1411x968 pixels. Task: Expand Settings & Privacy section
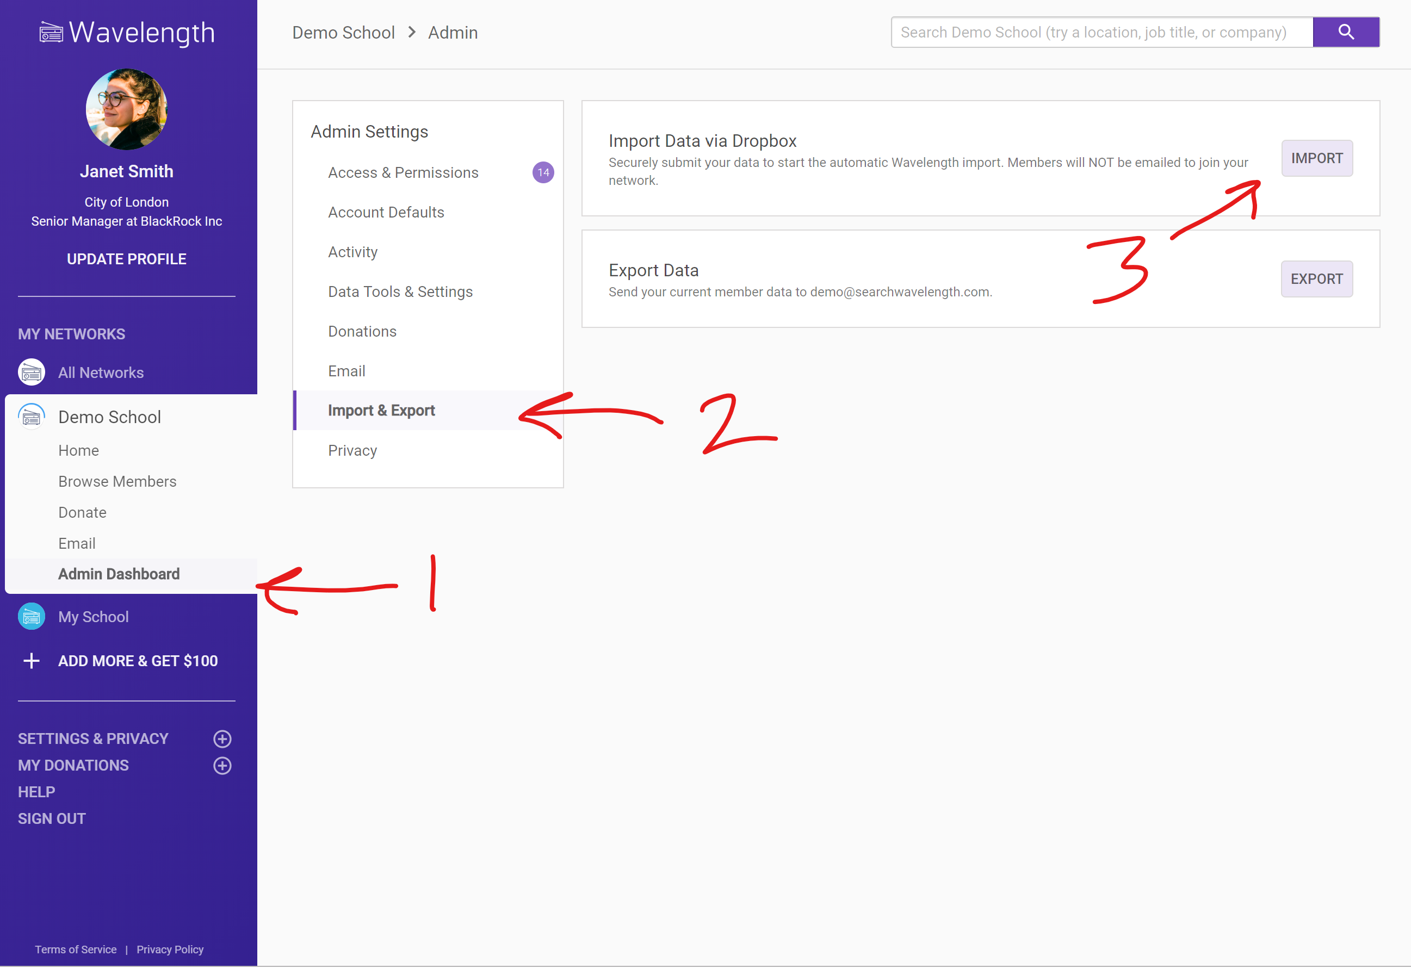click(222, 739)
